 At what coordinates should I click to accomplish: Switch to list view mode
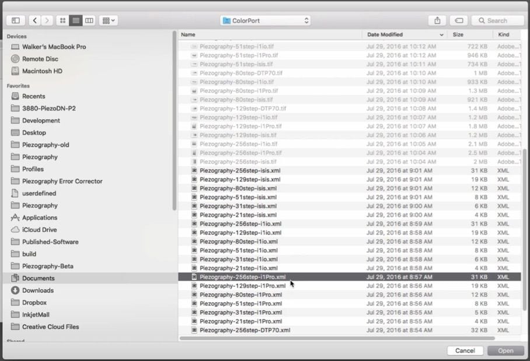[76, 20]
